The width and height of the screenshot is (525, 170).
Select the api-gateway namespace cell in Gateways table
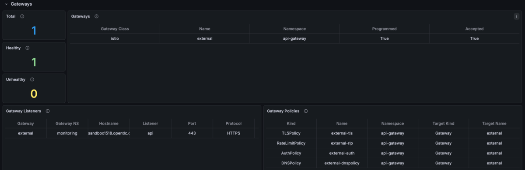pos(294,38)
